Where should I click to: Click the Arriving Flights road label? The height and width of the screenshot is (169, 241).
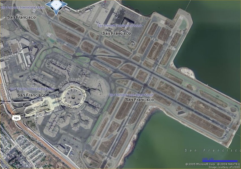pyautogui.click(x=68, y=105)
